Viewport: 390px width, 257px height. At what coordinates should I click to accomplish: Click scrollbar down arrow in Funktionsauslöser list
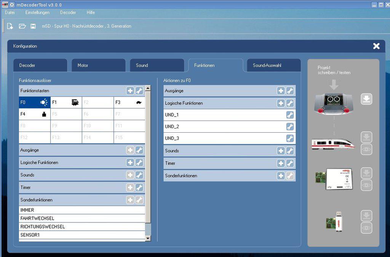tap(148, 238)
